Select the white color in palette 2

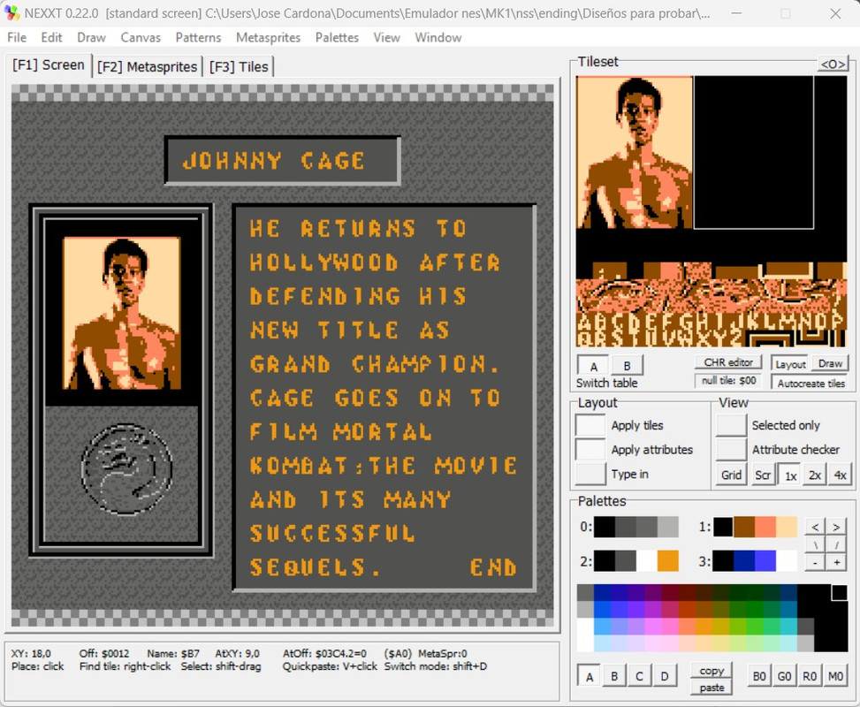pyautogui.click(x=647, y=561)
